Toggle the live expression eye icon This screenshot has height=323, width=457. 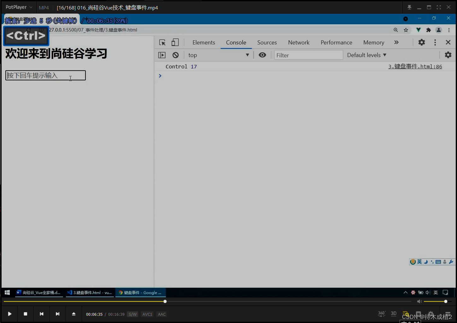pyautogui.click(x=262, y=55)
